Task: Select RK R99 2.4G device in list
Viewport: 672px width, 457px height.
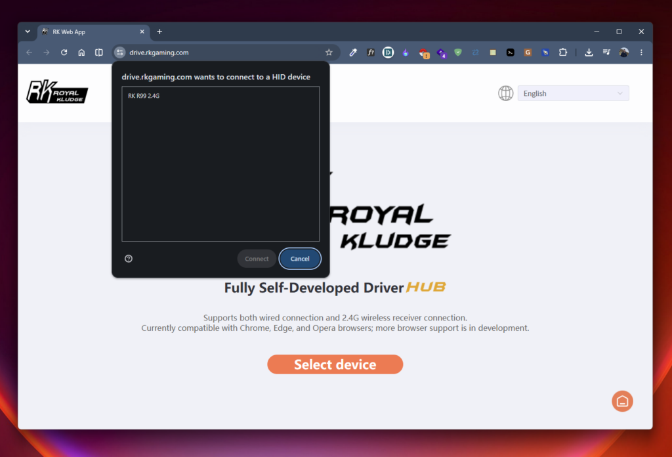Action: click(220, 96)
